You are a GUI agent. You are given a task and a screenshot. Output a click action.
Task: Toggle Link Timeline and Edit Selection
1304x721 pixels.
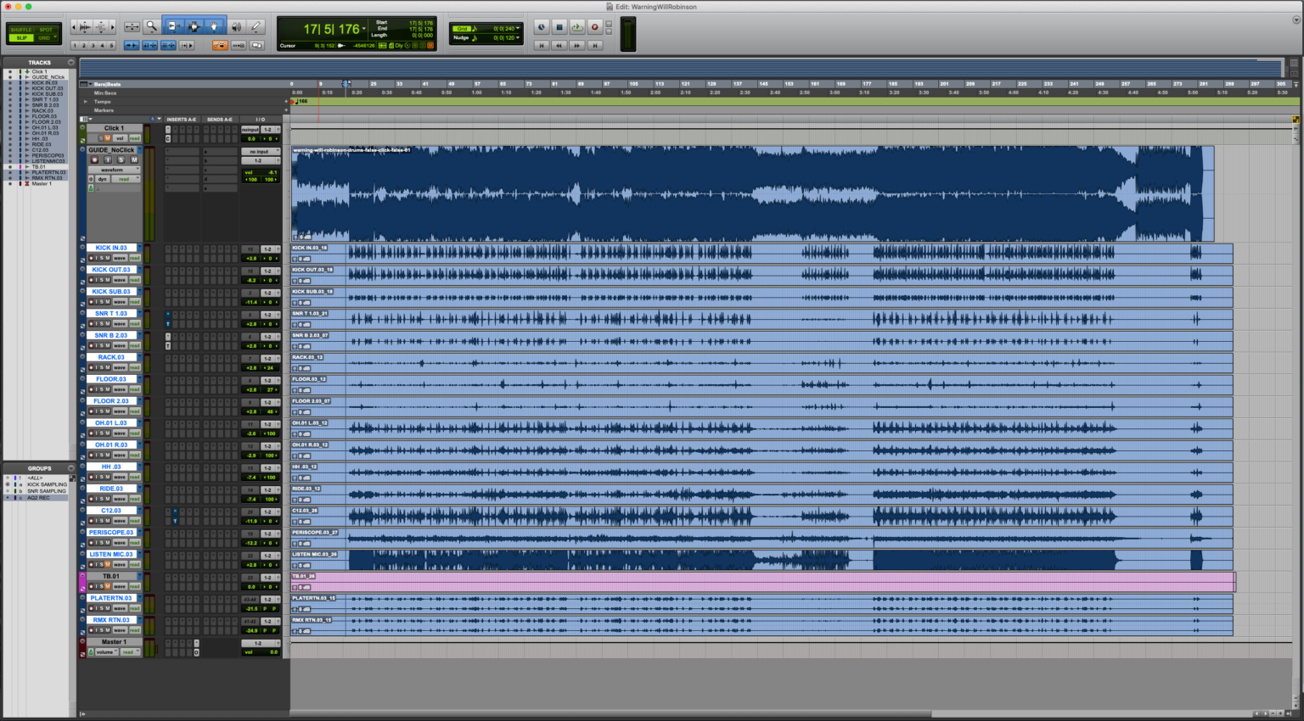pos(149,45)
